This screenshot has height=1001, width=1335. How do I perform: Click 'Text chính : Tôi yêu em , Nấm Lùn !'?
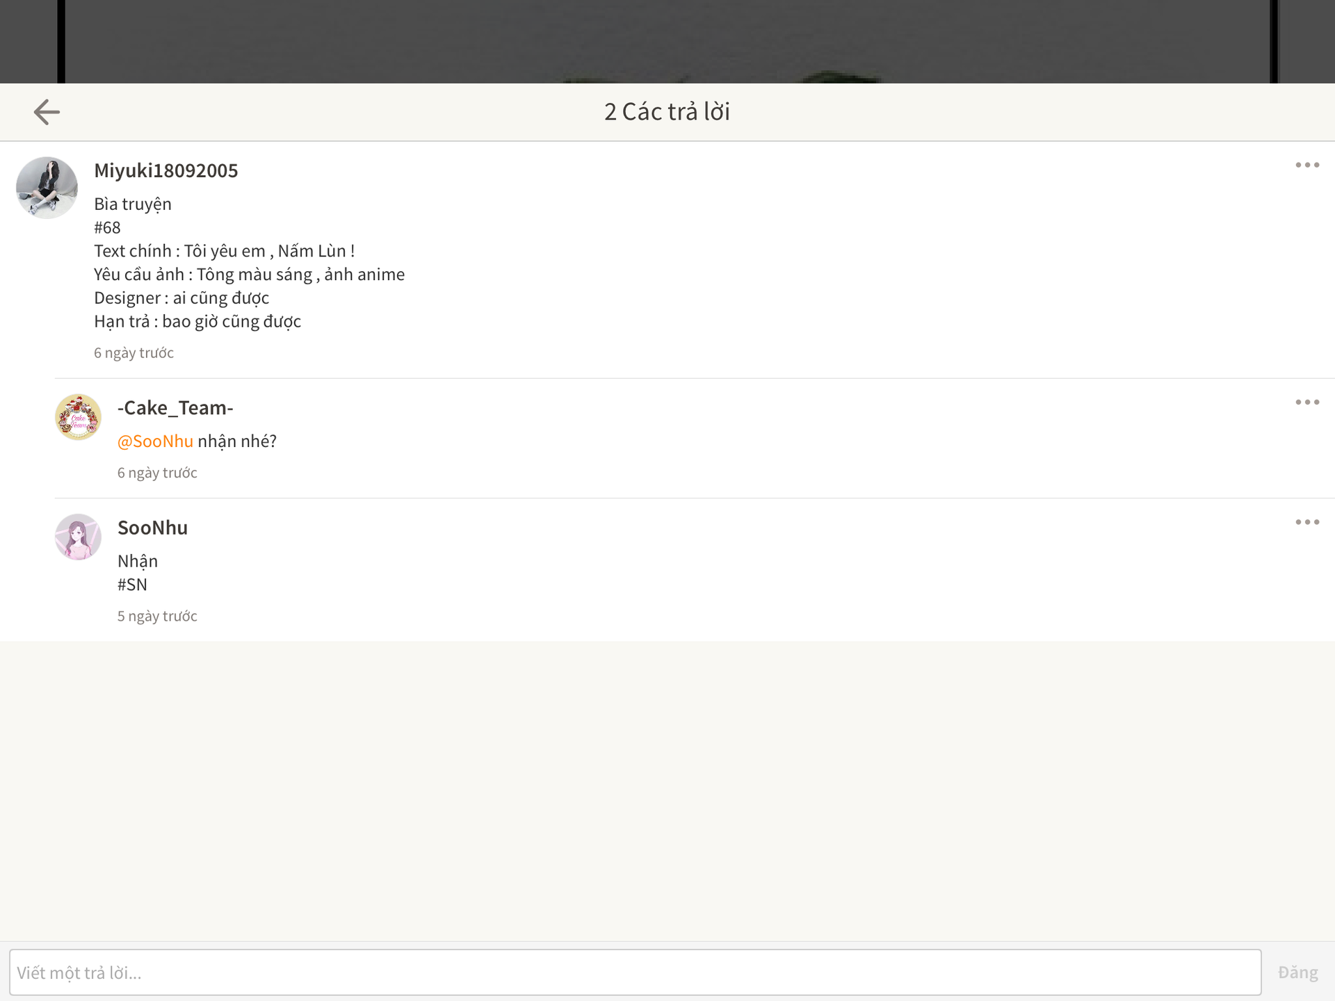[225, 251]
